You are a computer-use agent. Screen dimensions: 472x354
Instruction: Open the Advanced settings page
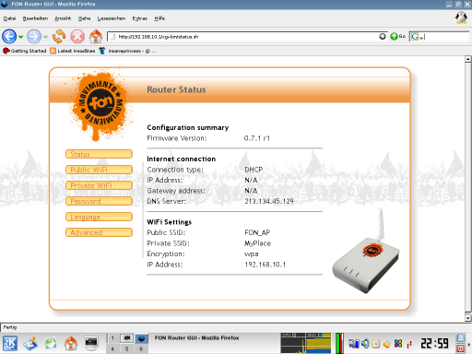(x=99, y=232)
